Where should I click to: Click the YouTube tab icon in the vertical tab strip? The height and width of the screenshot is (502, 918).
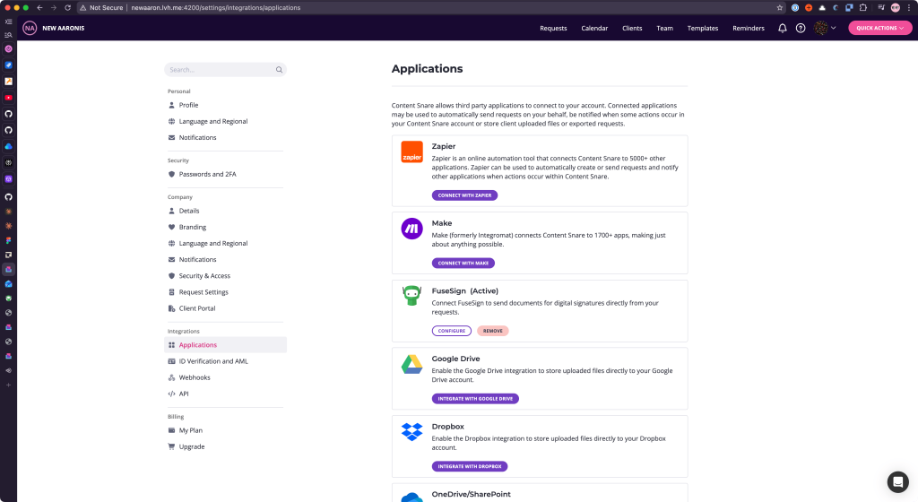click(8, 98)
